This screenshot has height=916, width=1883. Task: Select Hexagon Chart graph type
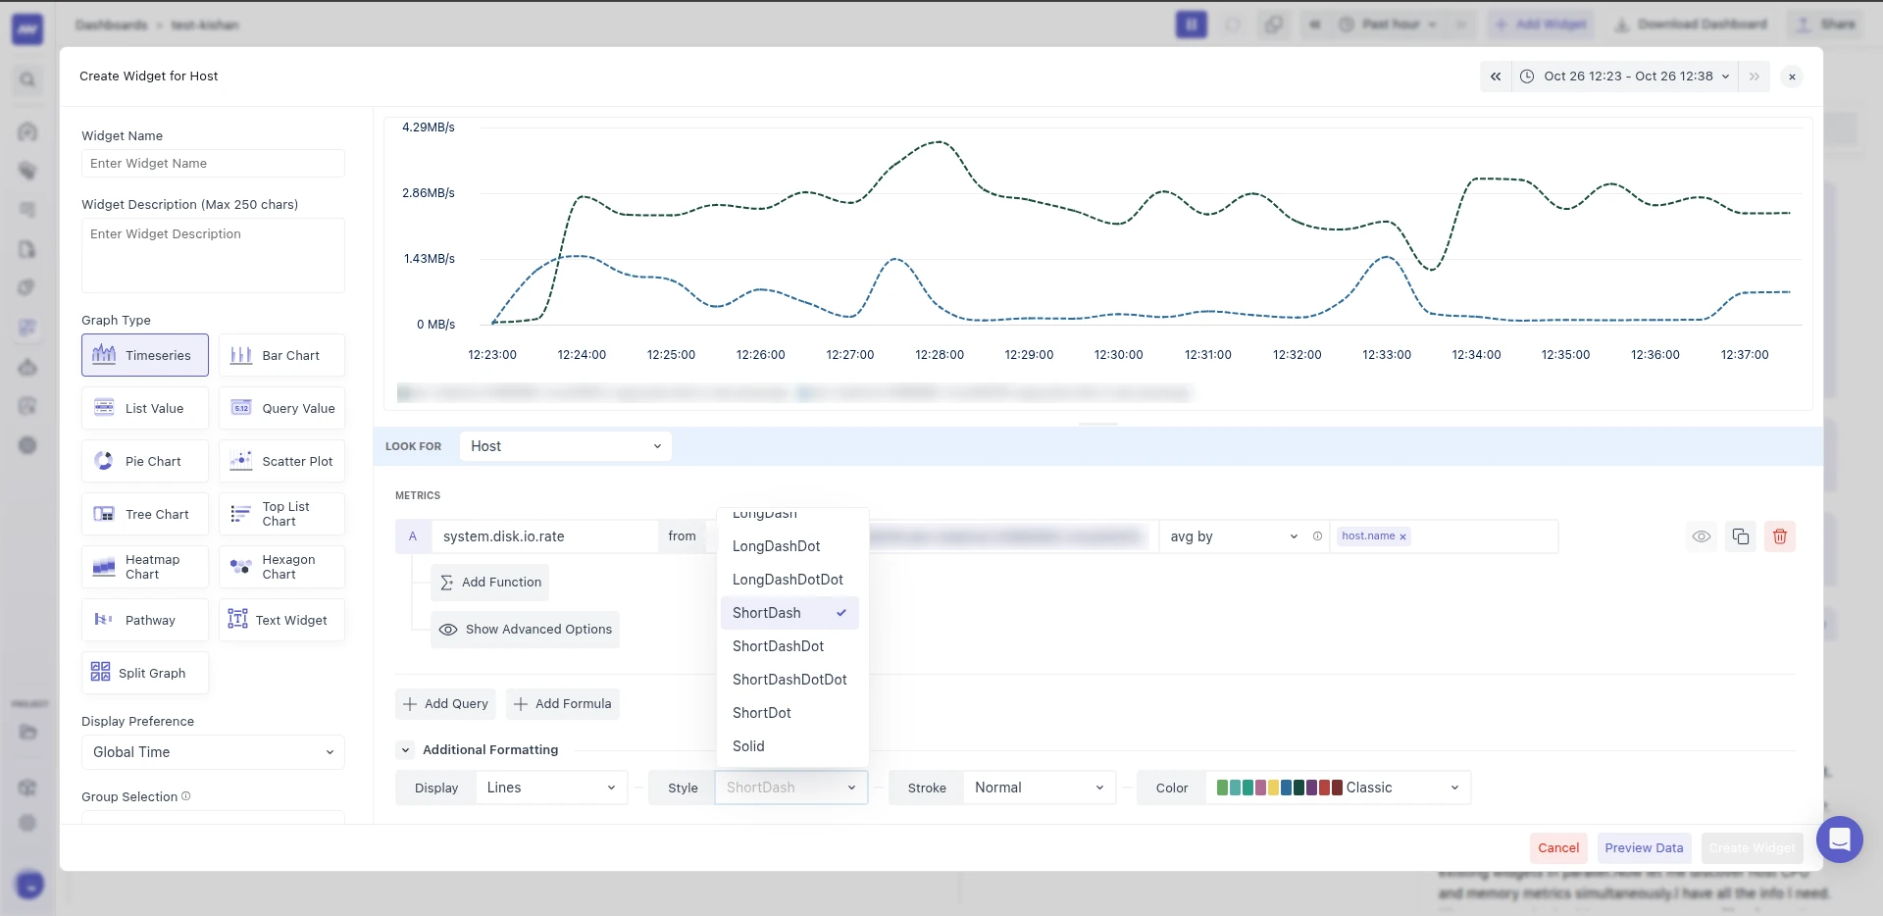tap(281, 567)
